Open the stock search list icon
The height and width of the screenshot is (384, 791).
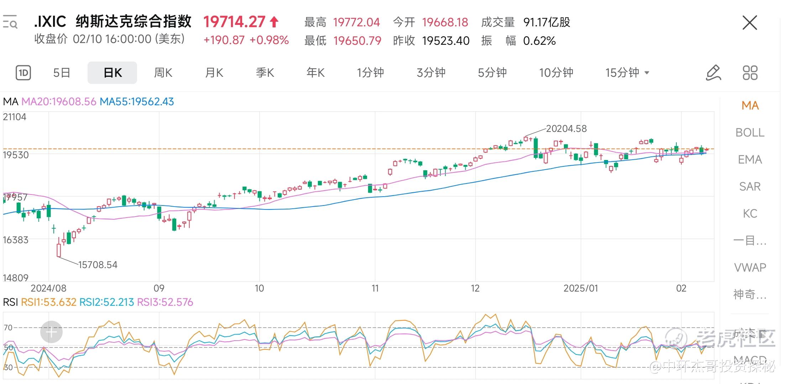click(x=10, y=22)
